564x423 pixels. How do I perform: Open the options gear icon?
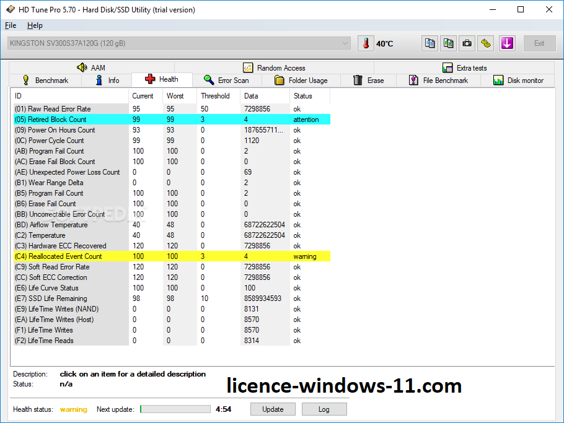(x=487, y=43)
